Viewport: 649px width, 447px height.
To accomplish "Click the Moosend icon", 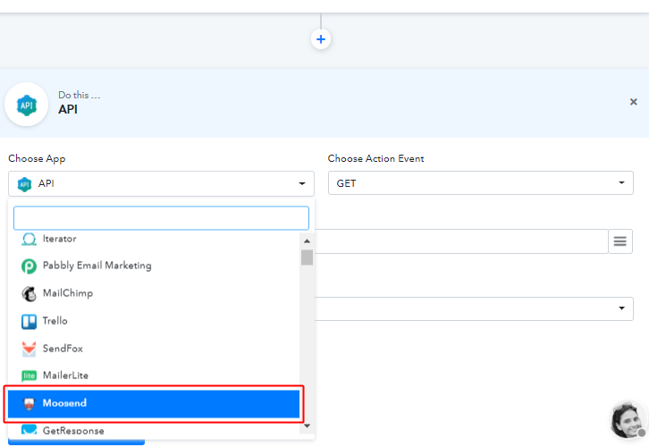I will point(29,403).
